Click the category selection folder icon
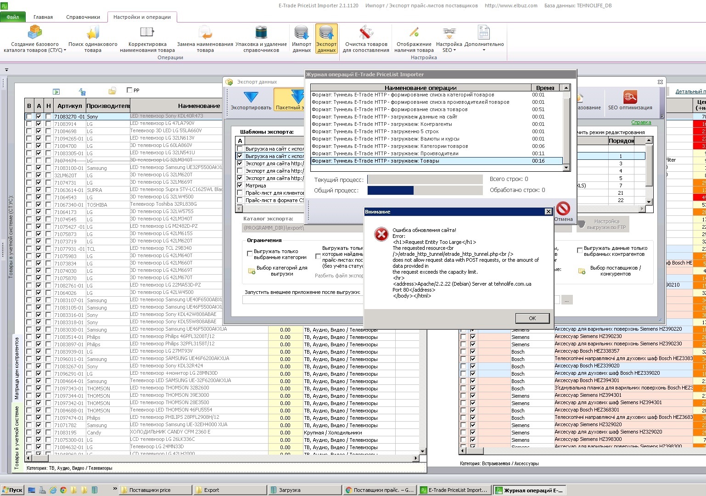 [252, 271]
